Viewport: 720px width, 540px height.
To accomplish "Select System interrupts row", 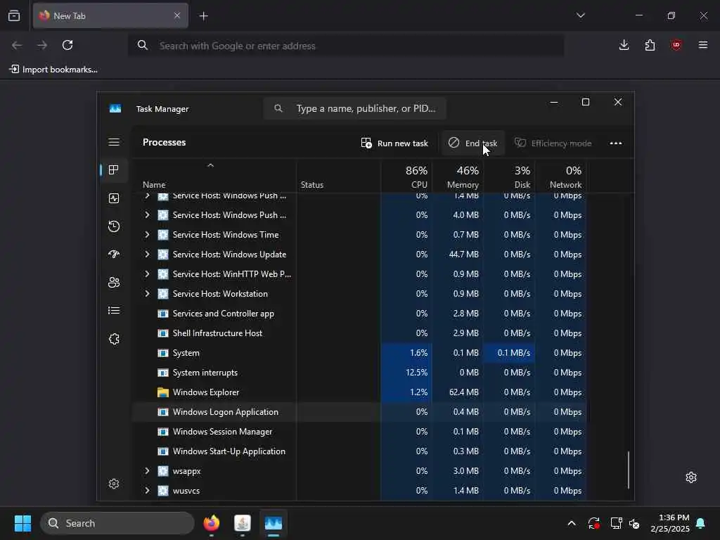I will tap(359, 373).
